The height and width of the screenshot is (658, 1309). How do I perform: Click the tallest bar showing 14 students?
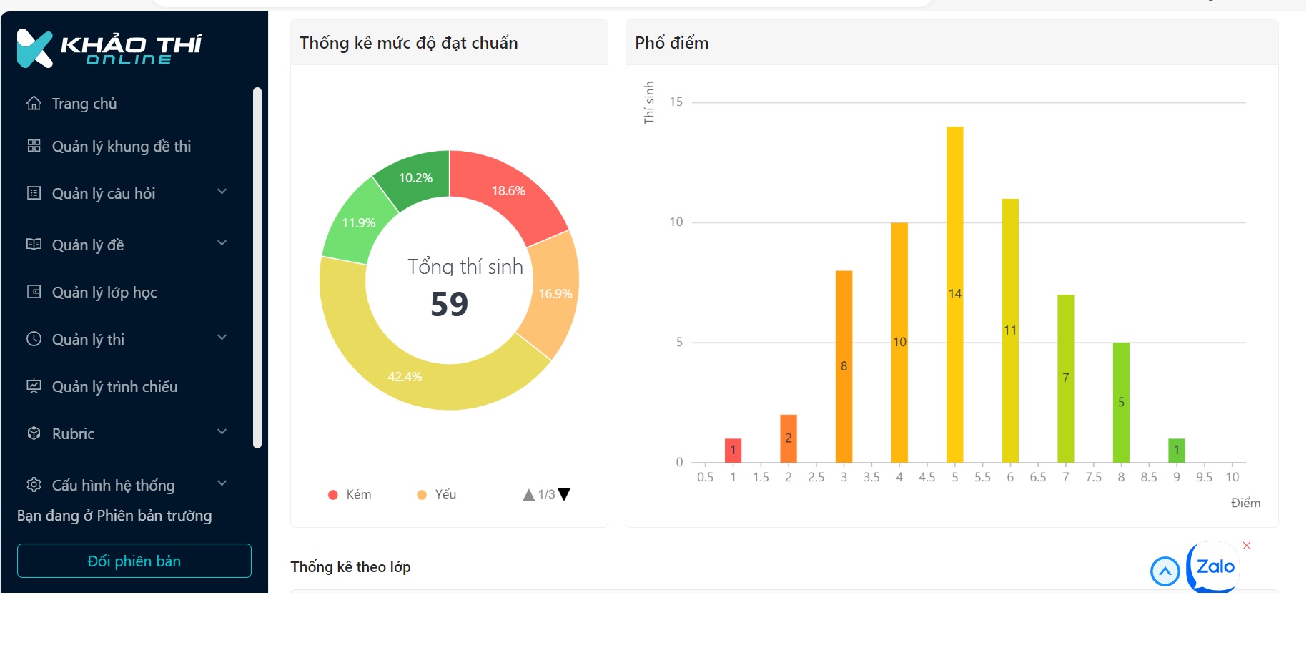[x=954, y=293]
